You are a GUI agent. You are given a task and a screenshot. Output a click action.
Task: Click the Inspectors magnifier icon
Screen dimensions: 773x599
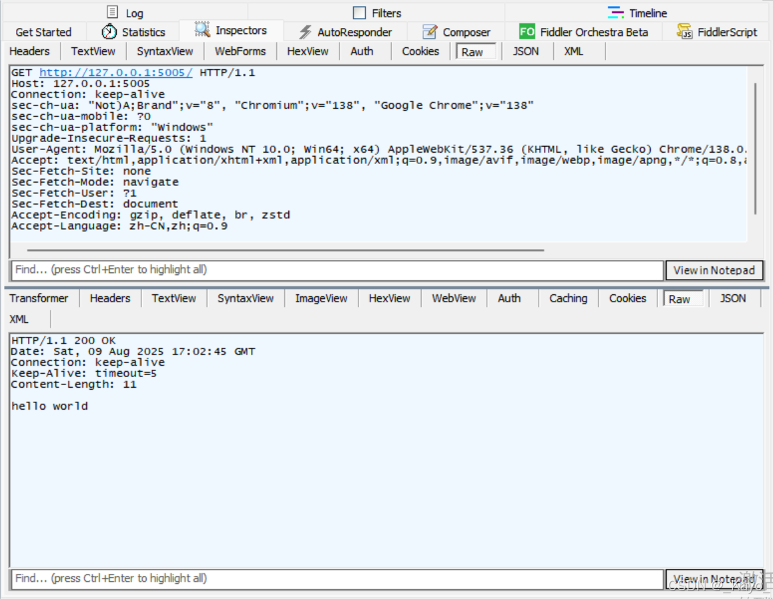coord(202,30)
